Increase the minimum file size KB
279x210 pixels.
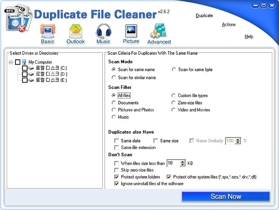(x=183, y=162)
